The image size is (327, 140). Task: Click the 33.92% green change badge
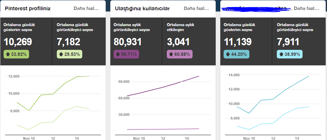coord(16,54)
